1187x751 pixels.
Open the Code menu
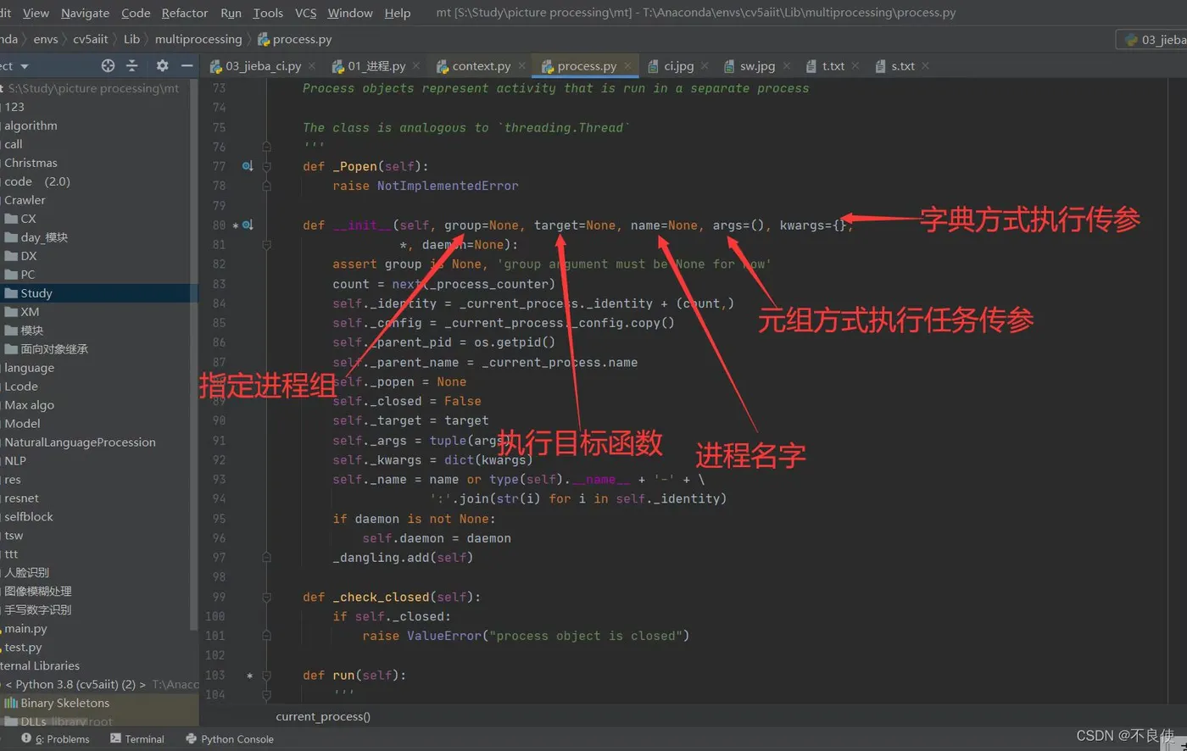[x=136, y=13]
